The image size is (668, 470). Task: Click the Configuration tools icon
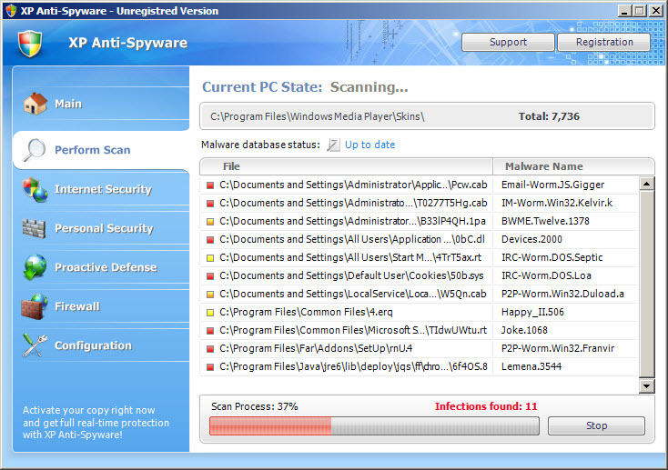[x=35, y=345]
